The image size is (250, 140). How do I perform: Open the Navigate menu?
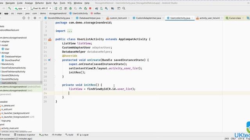pyautogui.click(x=10, y=3)
